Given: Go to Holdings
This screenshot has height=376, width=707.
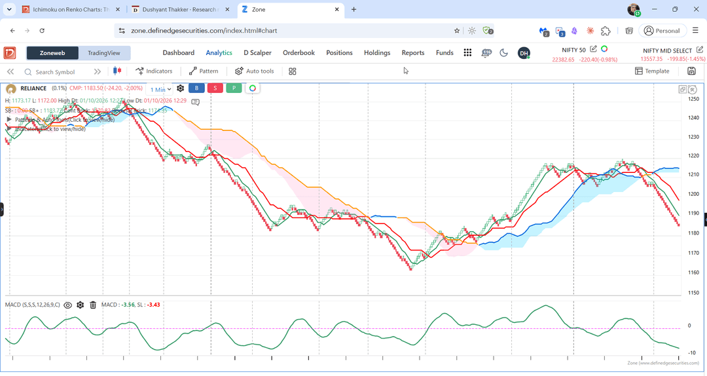Looking at the screenshot, I should click(x=377, y=53).
